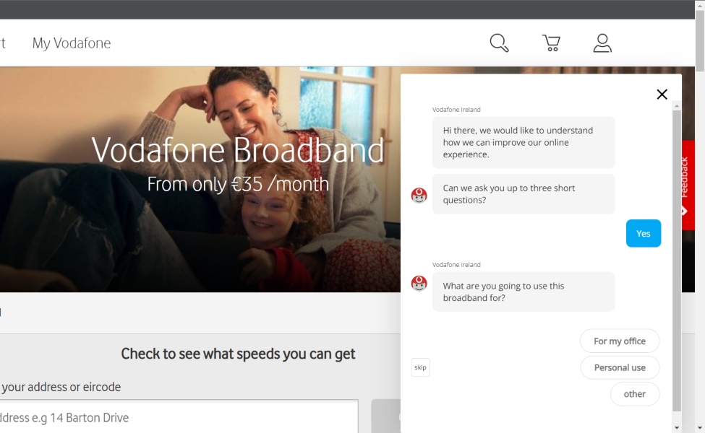The height and width of the screenshot is (433, 705).
Task: Click the address or eircode input field
Action: coord(177,417)
